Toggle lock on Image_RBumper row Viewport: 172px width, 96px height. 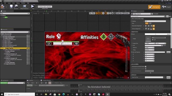(x=27, y=62)
